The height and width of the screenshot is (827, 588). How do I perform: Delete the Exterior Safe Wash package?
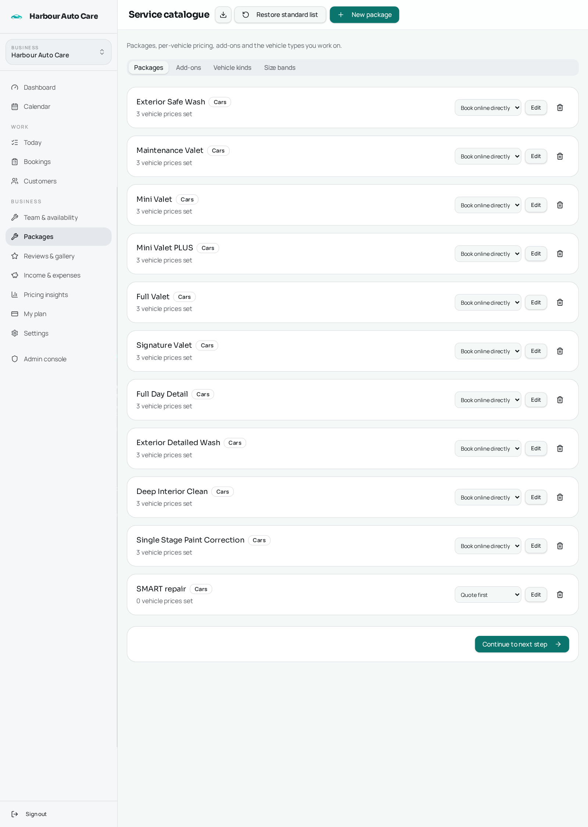click(x=560, y=108)
